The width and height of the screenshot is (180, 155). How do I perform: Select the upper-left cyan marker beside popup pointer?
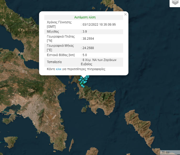81,77
